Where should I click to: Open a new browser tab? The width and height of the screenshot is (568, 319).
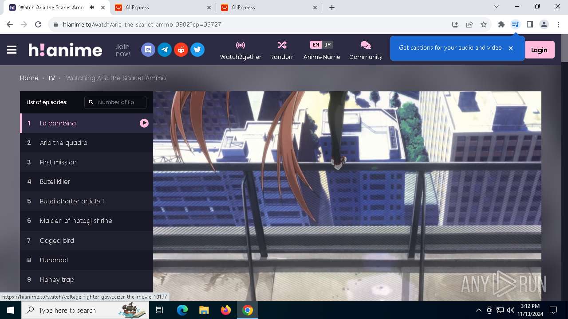pyautogui.click(x=332, y=8)
